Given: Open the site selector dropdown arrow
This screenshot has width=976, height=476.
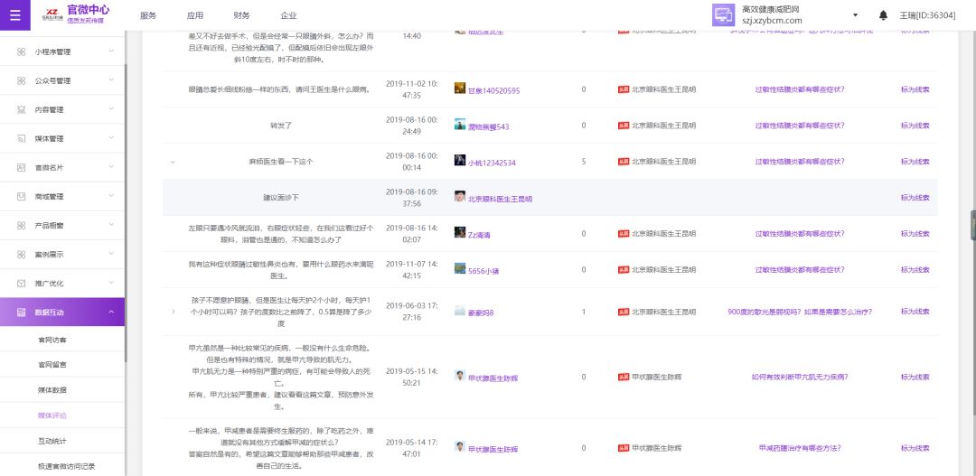Looking at the screenshot, I should pyautogui.click(x=855, y=15).
